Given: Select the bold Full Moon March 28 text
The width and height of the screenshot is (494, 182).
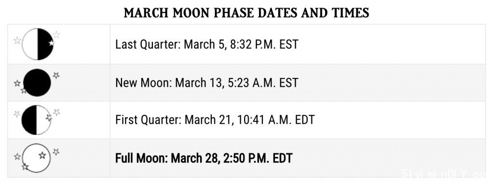Looking at the screenshot, I should (x=204, y=158).
